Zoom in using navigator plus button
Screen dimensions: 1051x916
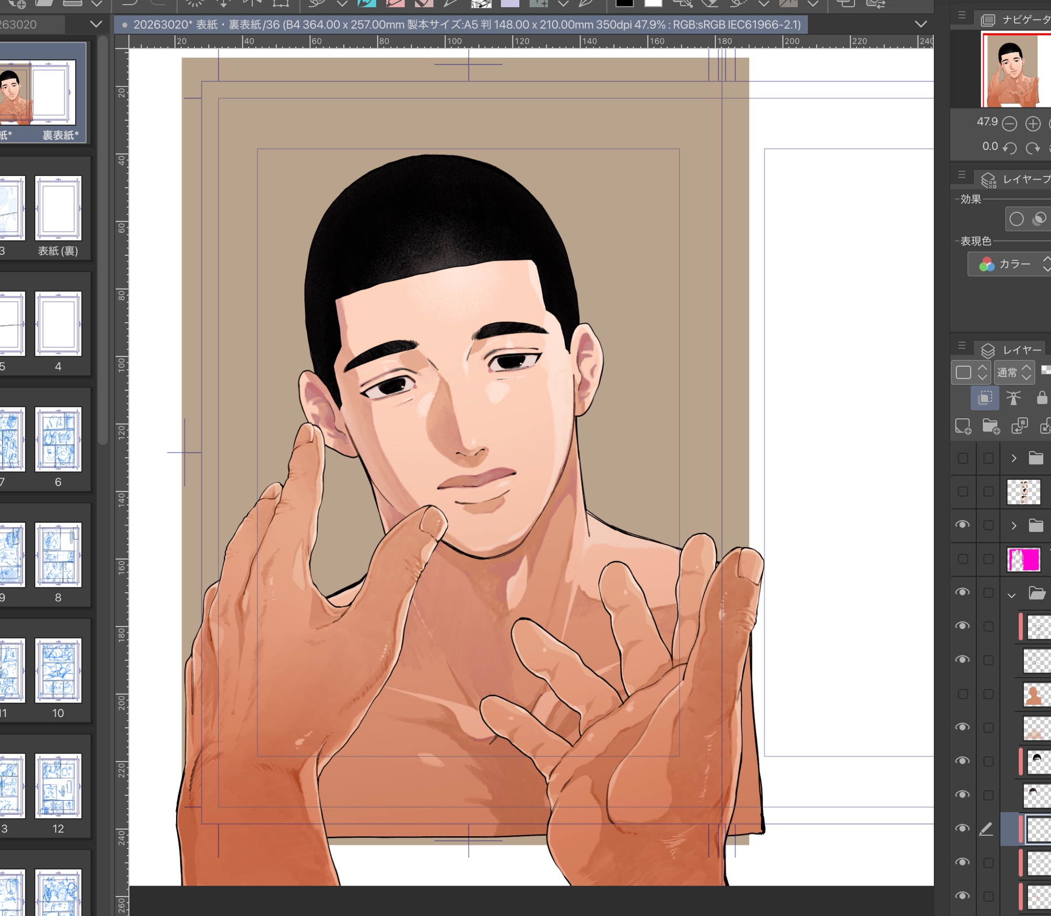pyautogui.click(x=1033, y=124)
